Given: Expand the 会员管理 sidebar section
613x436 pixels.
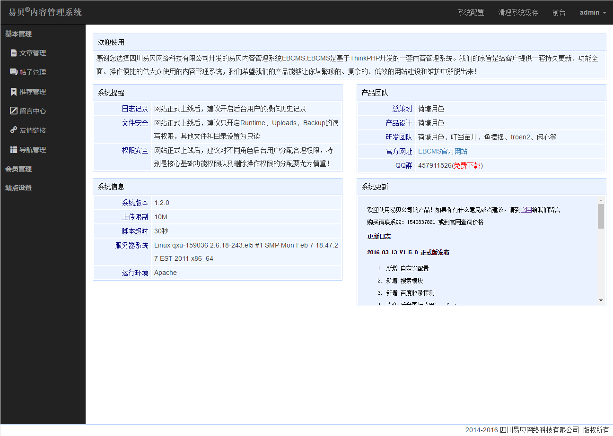Looking at the screenshot, I should [18, 169].
